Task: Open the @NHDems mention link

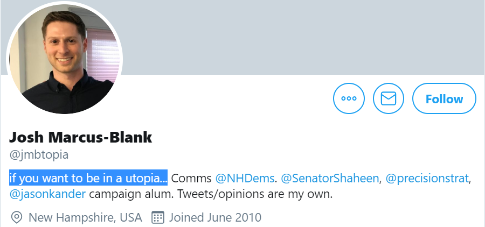Action: coord(246,178)
